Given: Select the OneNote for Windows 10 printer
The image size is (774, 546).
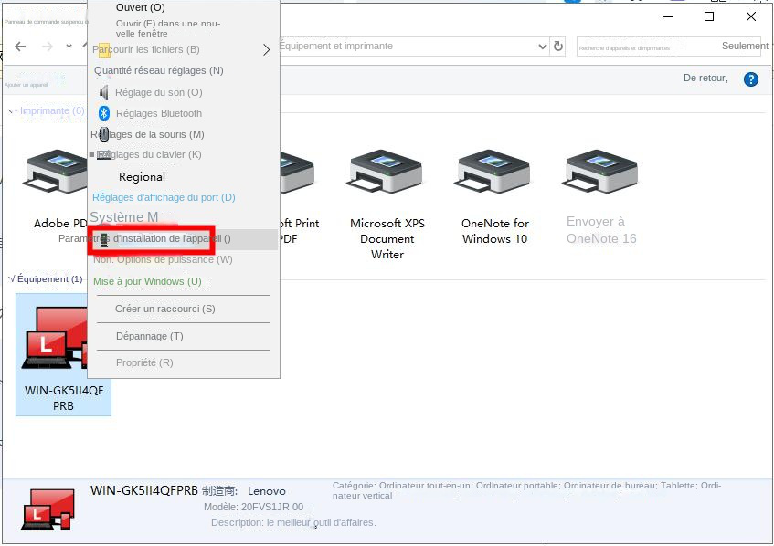Looking at the screenshot, I should pos(492,172).
